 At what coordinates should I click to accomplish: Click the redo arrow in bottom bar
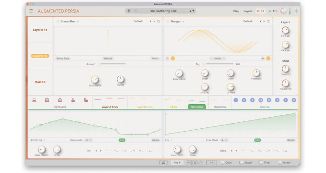point(201,163)
